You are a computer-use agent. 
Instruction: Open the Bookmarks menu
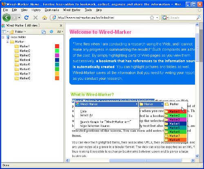click(52, 10)
